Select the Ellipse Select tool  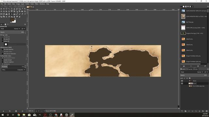[x=4, y=9]
